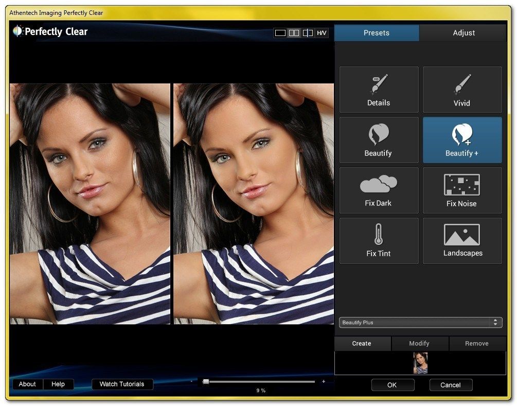517x406 pixels.
Task: Apply the Vivid preset
Action: pyautogui.click(x=462, y=90)
